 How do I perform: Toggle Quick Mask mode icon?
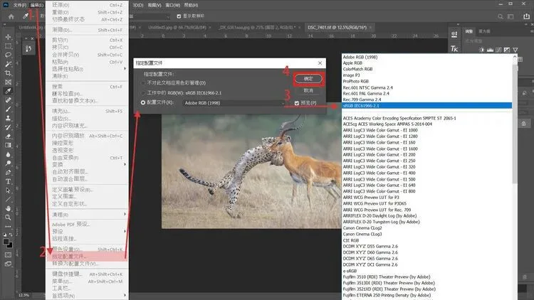pos(8,255)
